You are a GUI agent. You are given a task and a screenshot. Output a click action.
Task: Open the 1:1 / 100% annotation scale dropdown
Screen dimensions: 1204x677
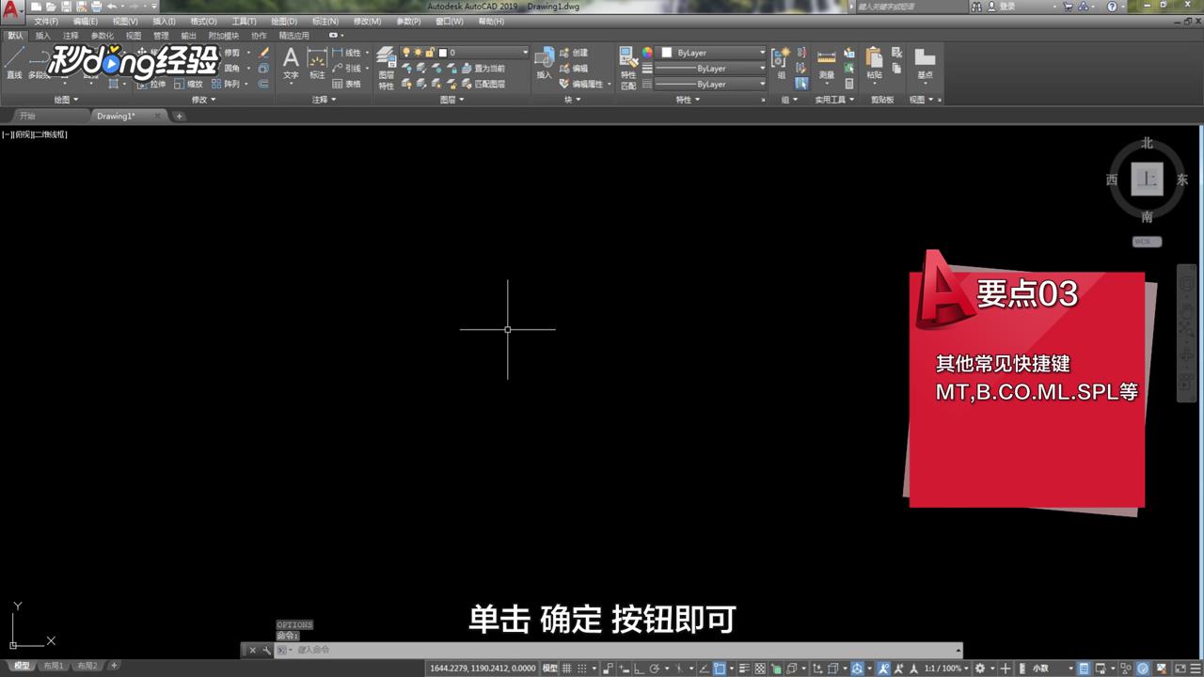coord(947,669)
